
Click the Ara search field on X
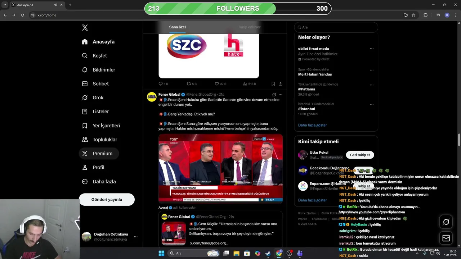(x=336, y=27)
